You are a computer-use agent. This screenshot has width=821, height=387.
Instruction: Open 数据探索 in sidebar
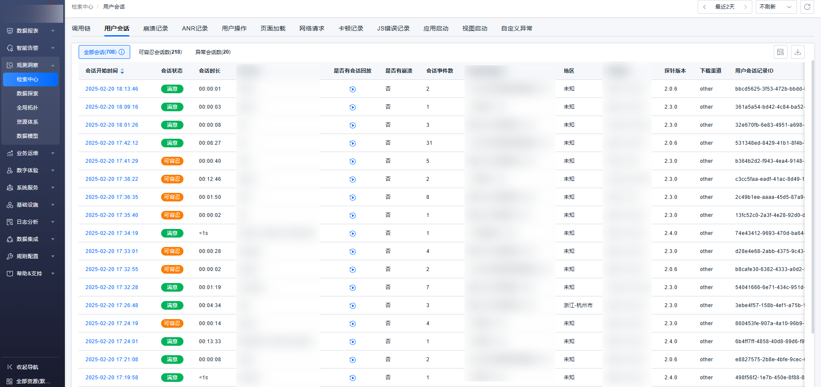pos(27,94)
